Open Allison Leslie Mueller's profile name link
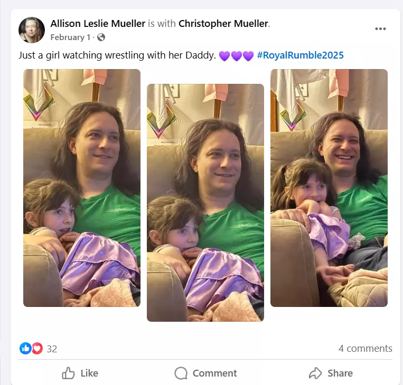 pos(98,24)
